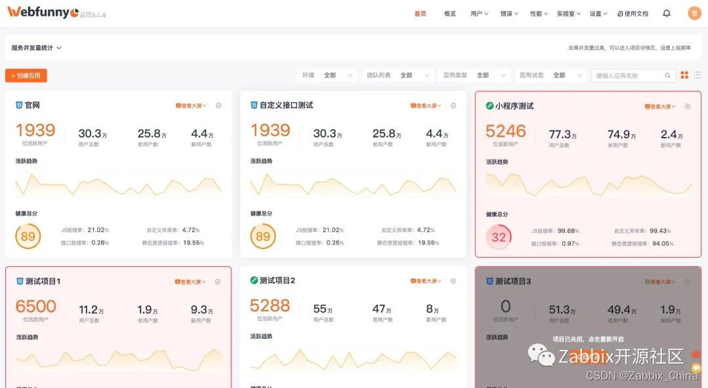The image size is (708, 388).
Task: Open 查看大屏 dropdown on 测试项目1 card
Action: [190, 282]
